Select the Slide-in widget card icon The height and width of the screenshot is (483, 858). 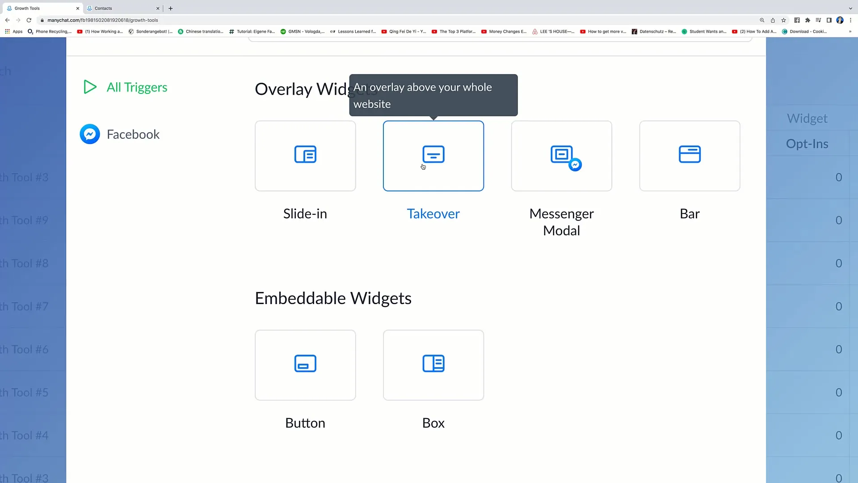[305, 154]
